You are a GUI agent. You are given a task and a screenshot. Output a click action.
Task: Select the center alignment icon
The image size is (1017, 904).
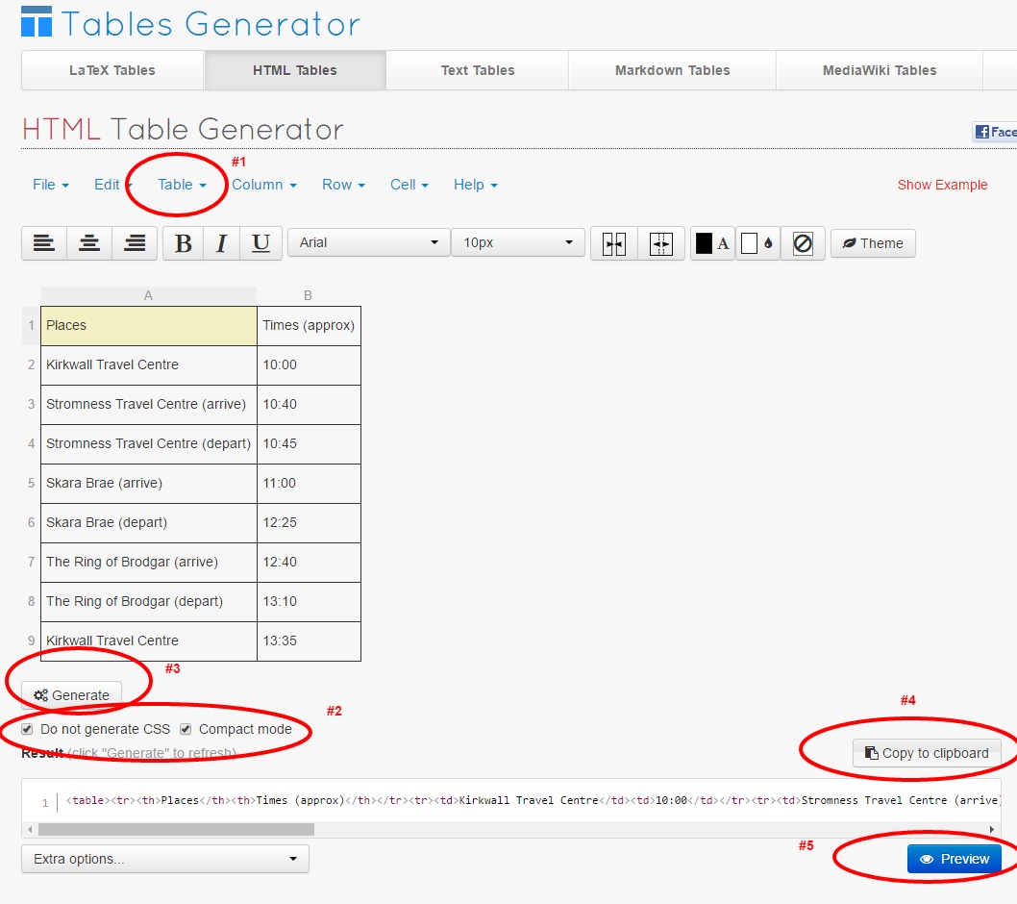point(89,243)
